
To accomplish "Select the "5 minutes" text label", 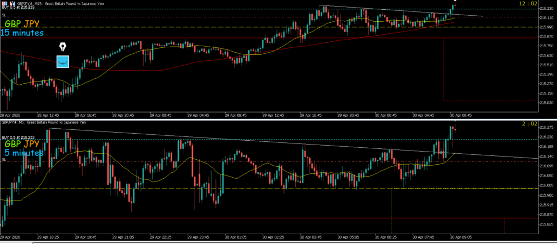I will [23, 153].
